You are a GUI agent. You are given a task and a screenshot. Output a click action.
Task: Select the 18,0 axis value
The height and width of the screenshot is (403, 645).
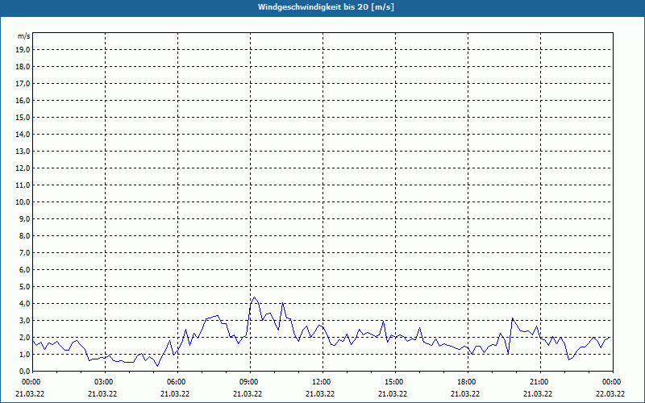point(23,67)
